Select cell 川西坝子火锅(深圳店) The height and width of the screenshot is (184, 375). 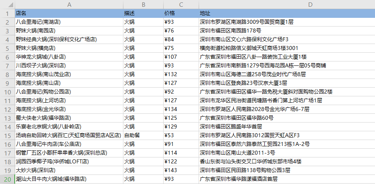[69, 66]
